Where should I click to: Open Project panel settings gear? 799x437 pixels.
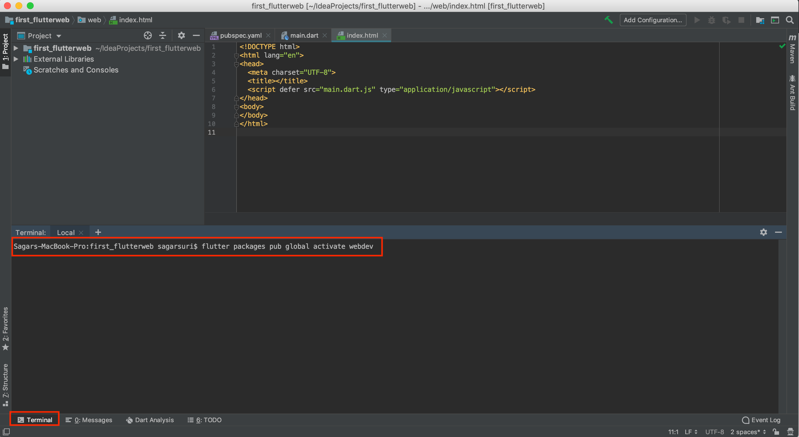(x=181, y=35)
